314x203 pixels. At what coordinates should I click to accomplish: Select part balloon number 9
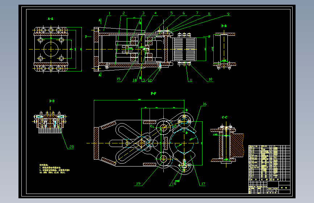click(228, 14)
